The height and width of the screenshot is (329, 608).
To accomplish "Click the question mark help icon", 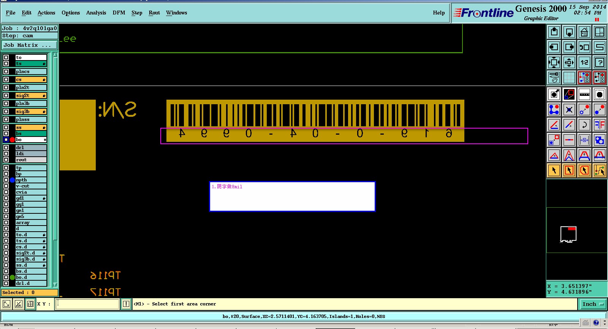I will [x=600, y=62].
